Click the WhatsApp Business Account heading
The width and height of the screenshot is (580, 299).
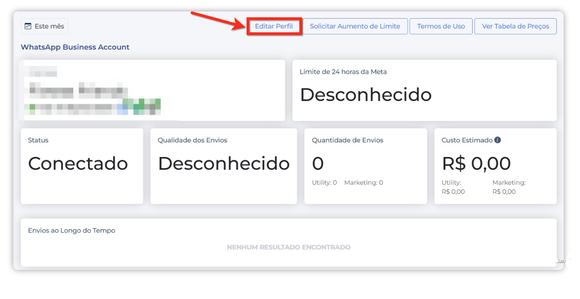(75, 47)
